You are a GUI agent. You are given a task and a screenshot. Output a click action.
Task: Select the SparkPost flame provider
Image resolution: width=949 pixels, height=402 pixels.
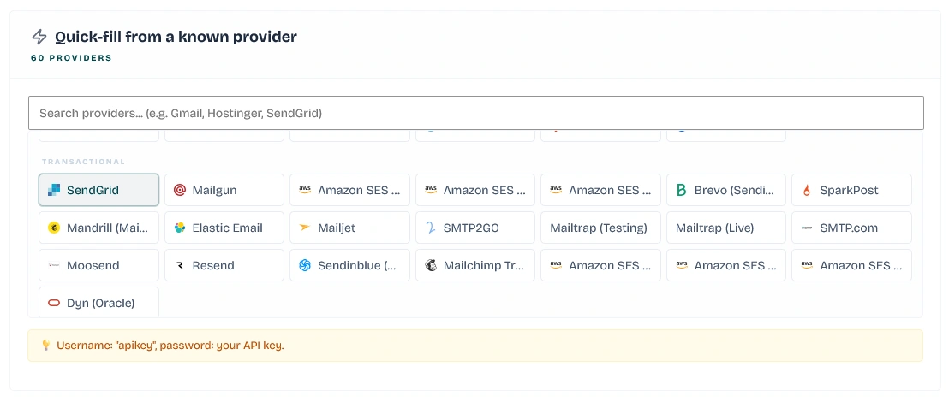point(851,190)
